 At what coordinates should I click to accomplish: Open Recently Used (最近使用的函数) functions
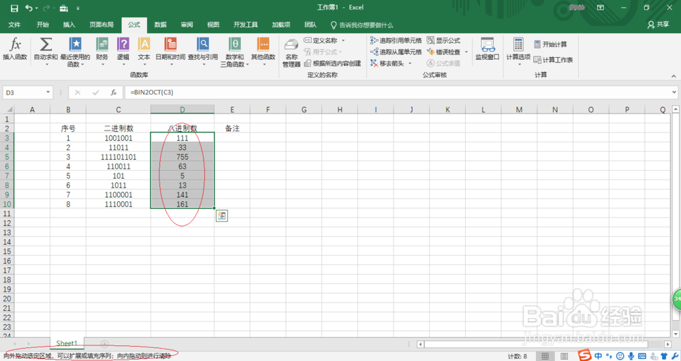click(x=75, y=51)
